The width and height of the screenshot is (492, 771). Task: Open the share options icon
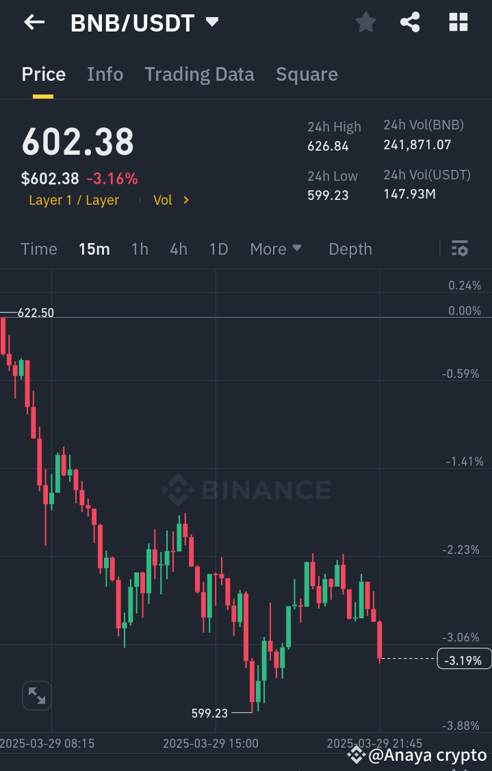411,22
